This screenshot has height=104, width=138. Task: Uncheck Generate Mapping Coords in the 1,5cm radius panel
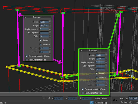pos(26,56)
